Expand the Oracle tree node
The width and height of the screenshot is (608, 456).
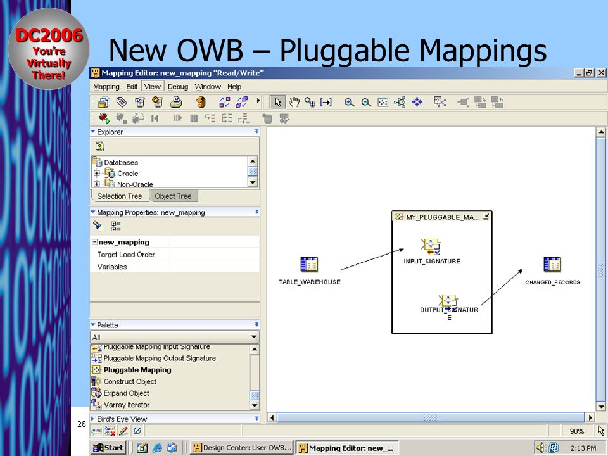tap(97, 173)
